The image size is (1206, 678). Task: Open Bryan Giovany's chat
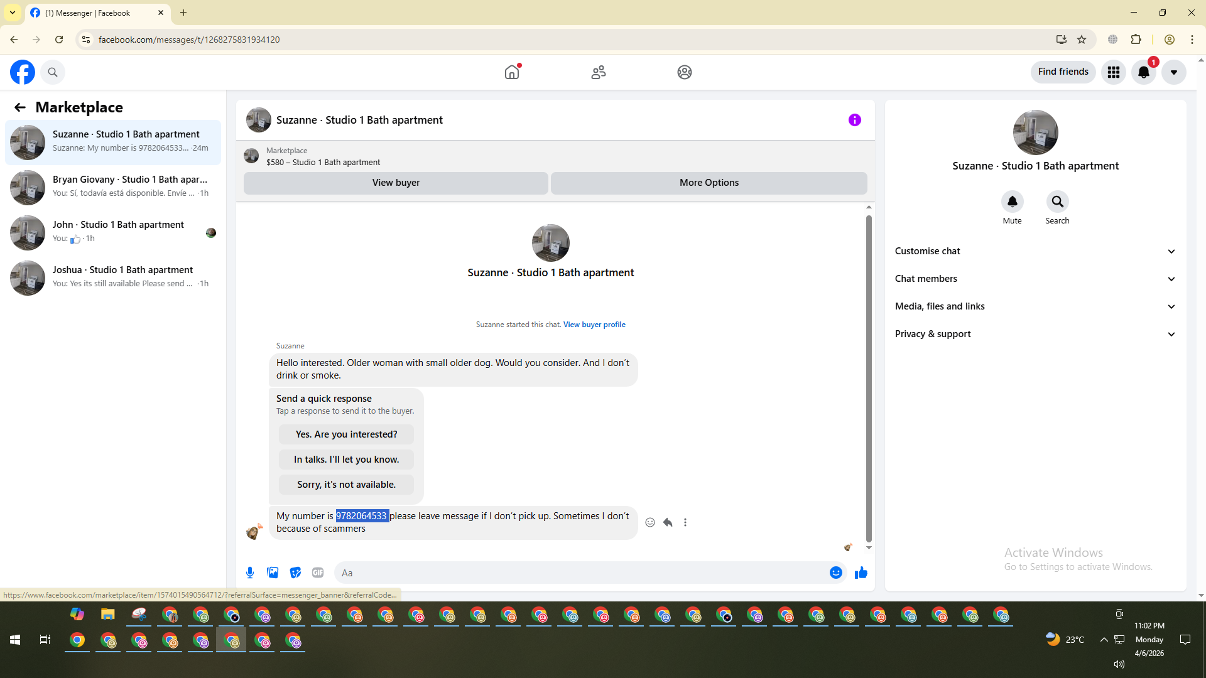pos(113,188)
